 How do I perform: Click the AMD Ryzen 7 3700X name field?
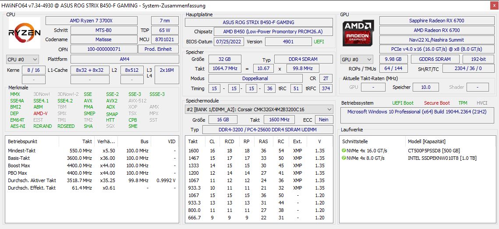click(91, 21)
